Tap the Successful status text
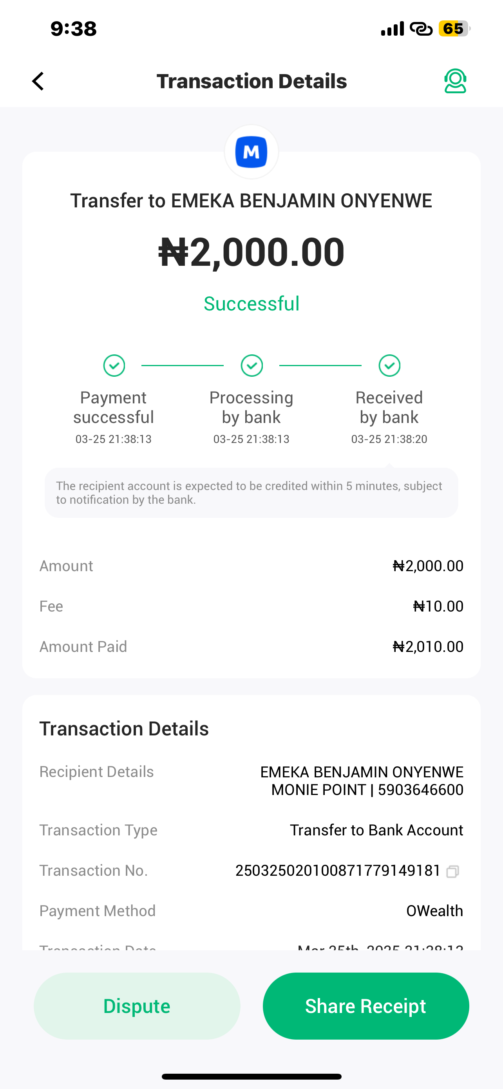Image resolution: width=503 pixels, height=1089 pixels. coord(251,303)
